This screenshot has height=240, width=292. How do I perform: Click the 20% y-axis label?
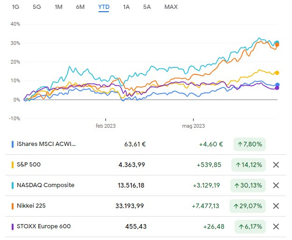point(15,62)
